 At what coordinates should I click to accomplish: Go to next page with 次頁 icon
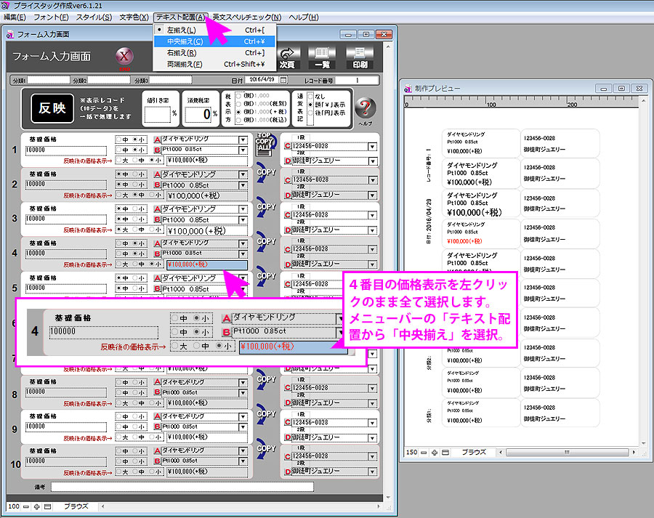click(288, 57)
